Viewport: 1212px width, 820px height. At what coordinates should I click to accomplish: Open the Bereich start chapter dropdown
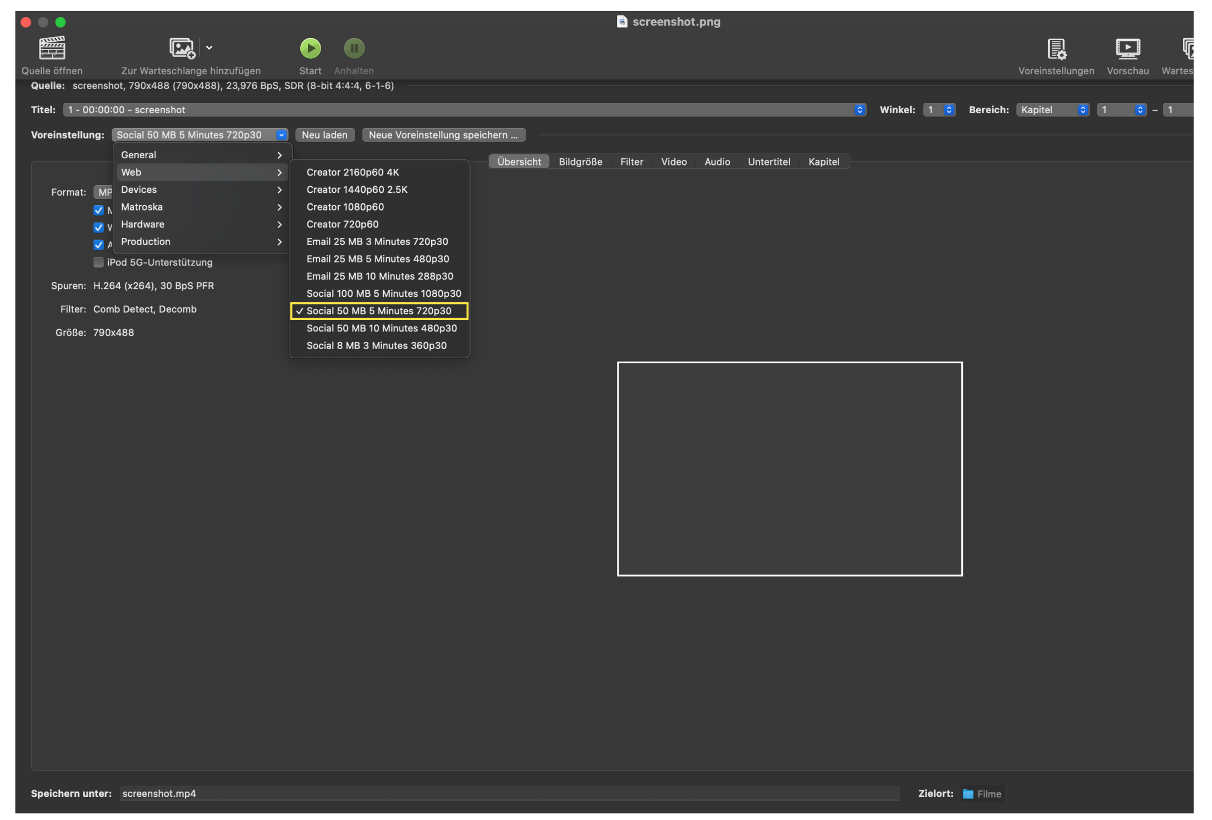(x=1122, y=110)
